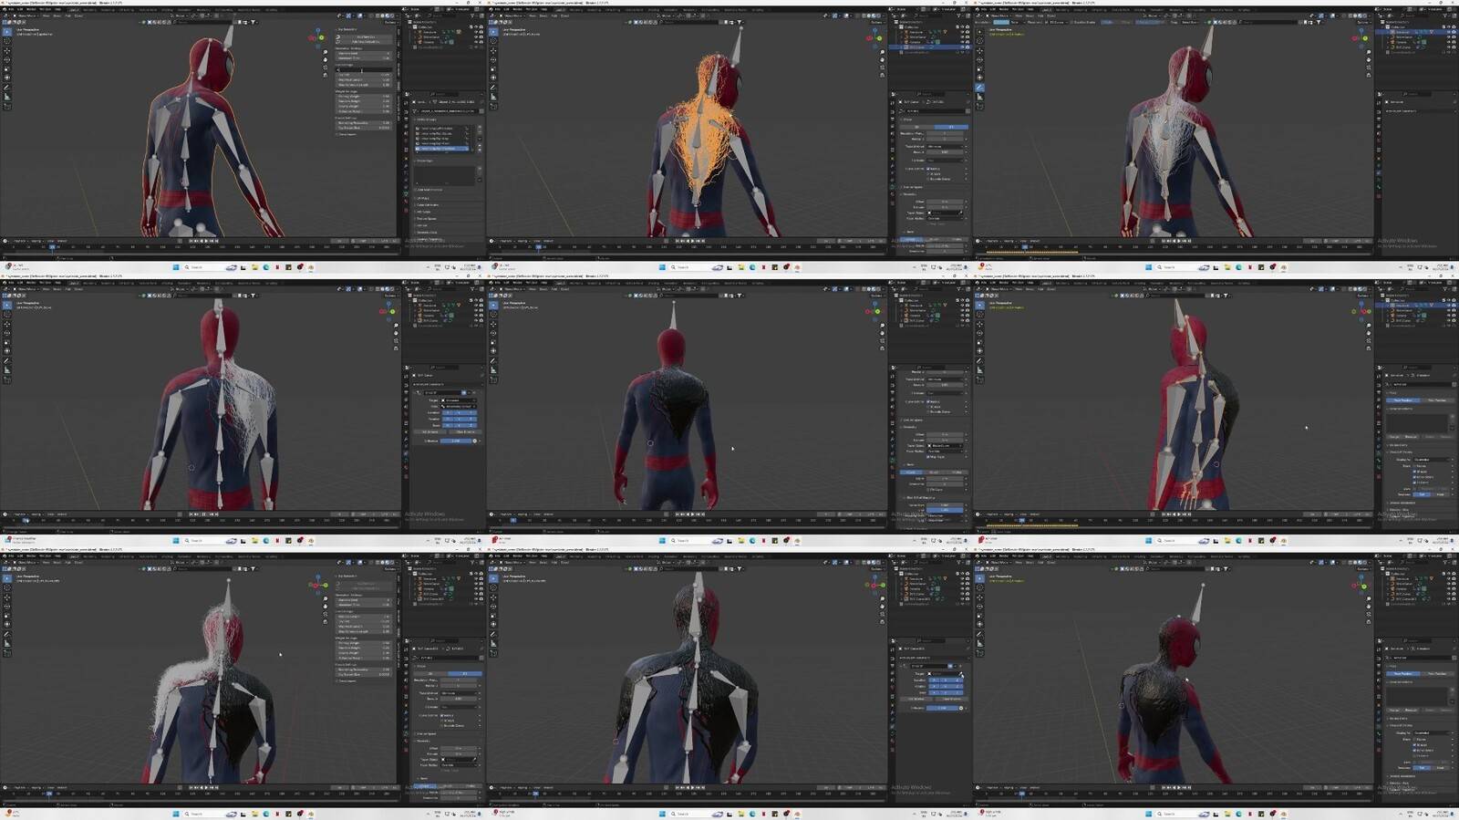Click blue Z axis on middle-right navigation gizmo
The image size is (1459, 820).
(x=1361, y=304)
